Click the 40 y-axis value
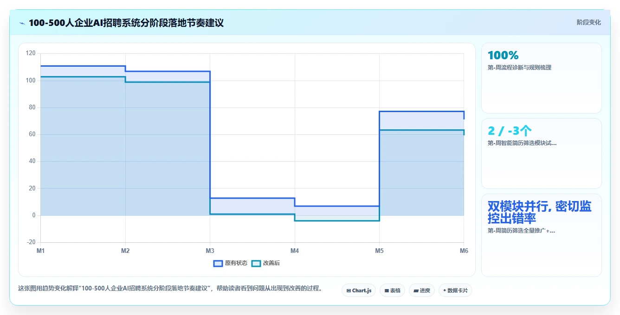The height and width of the screenshot is (315, 620). (32, 161)
